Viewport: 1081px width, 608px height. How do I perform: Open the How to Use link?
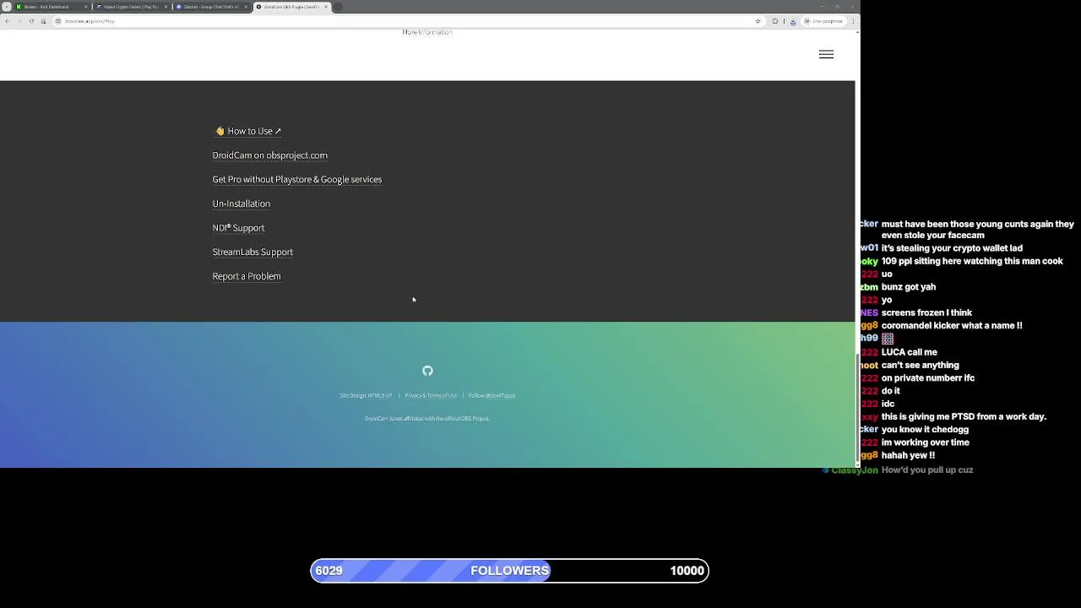[248, 131]
